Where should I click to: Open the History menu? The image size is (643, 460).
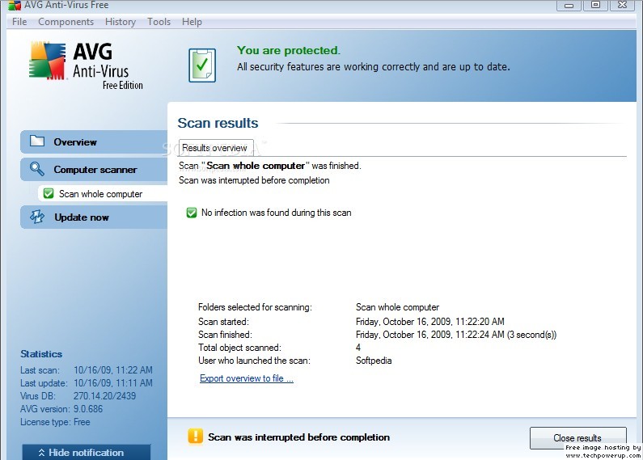coord(121,22)
